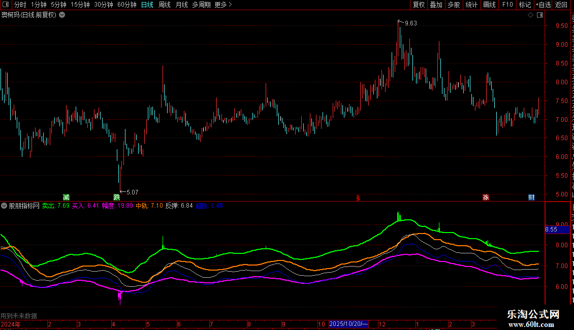Screen dimensions: 574x330
Task: Click the month 12 timeline label
Action: pyautogui.click(x=382, y=324)
